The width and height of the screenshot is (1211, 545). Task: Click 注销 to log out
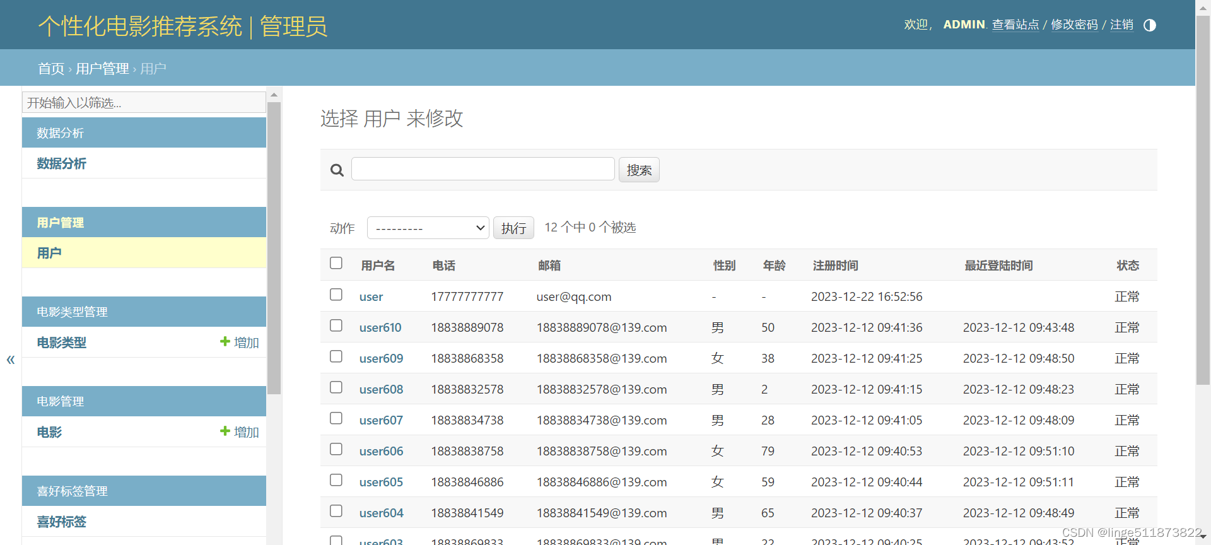tap(1121, 25)
